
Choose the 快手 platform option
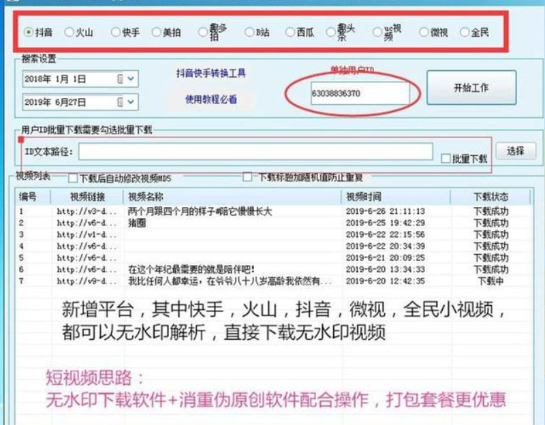point(116,32)
